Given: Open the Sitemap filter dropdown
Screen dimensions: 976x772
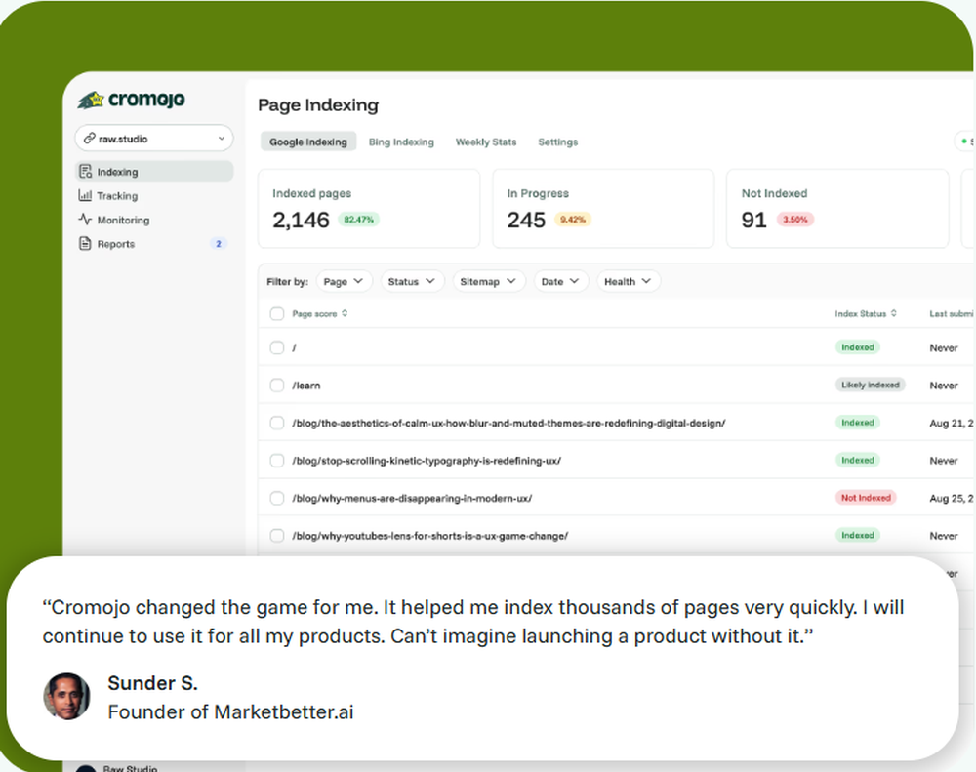Looking at the screenshot, I should point(489,281).
